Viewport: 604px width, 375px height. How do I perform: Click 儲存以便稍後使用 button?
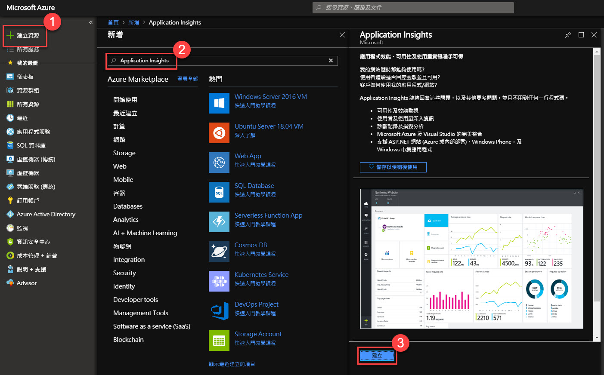click(x=393, y=167)
